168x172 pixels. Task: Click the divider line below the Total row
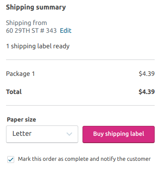(x=80, y=105)
